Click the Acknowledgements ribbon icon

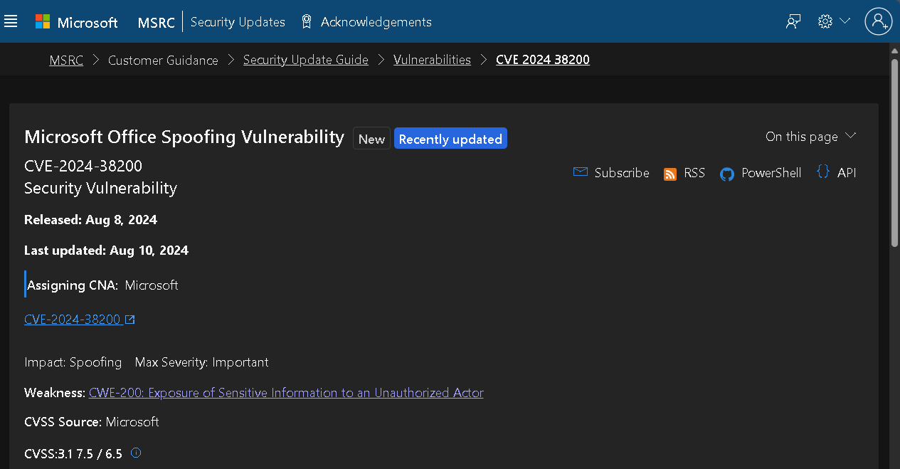pos(307,22)
